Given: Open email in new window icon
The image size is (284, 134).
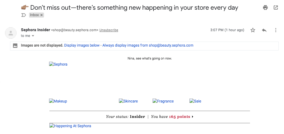Looking at the screenshot, I should (x=276, y=8).
